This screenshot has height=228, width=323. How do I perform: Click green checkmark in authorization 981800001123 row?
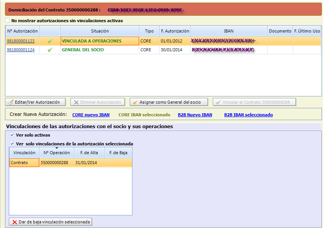[x=50, y=41]
